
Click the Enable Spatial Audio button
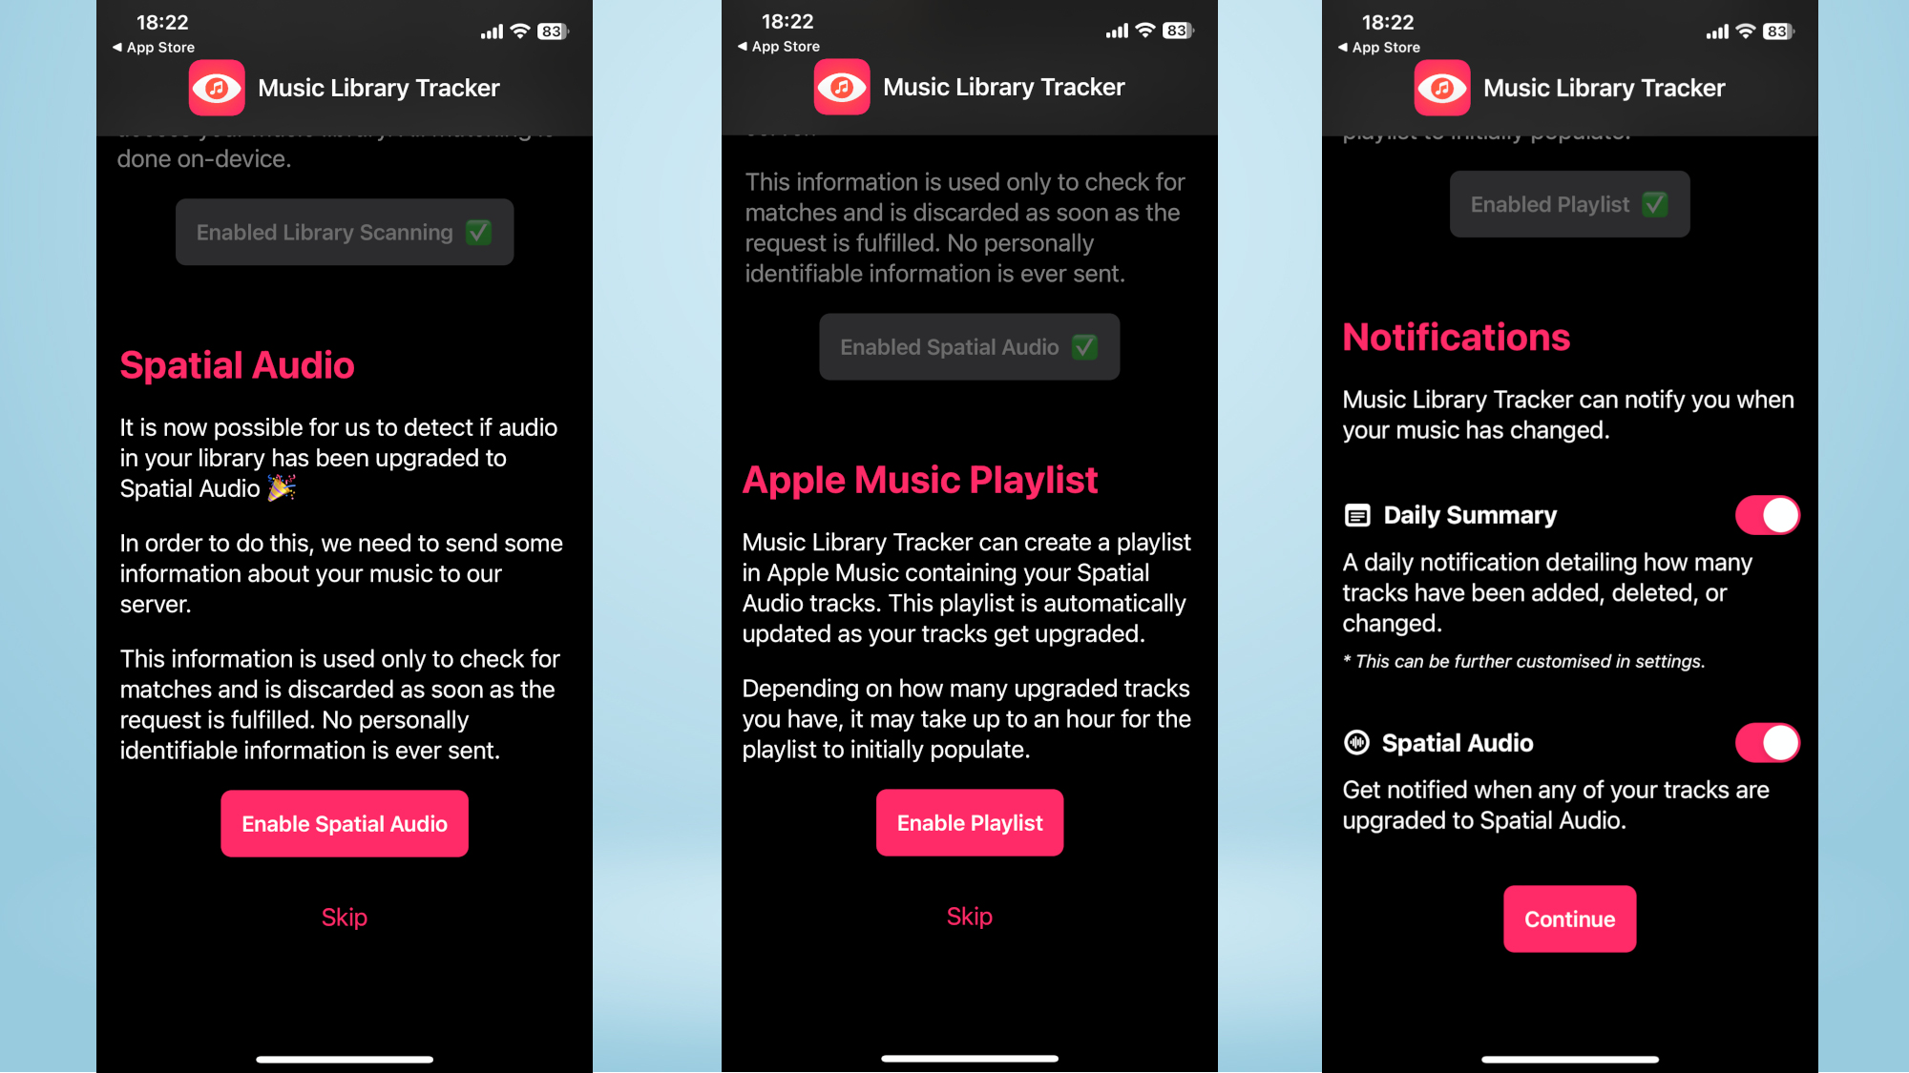tap(345, 823)
